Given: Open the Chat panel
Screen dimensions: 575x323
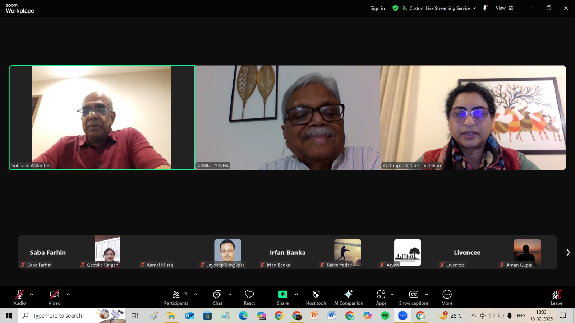Looking at the screenshot, I should [x=217, y=298].
